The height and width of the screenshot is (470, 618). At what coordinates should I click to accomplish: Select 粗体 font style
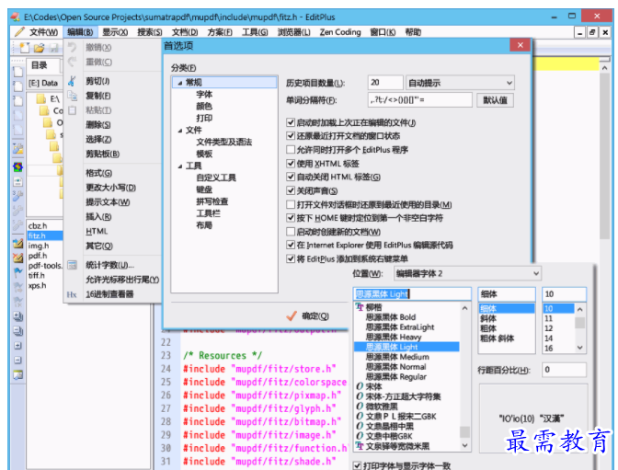pos(488,328)
